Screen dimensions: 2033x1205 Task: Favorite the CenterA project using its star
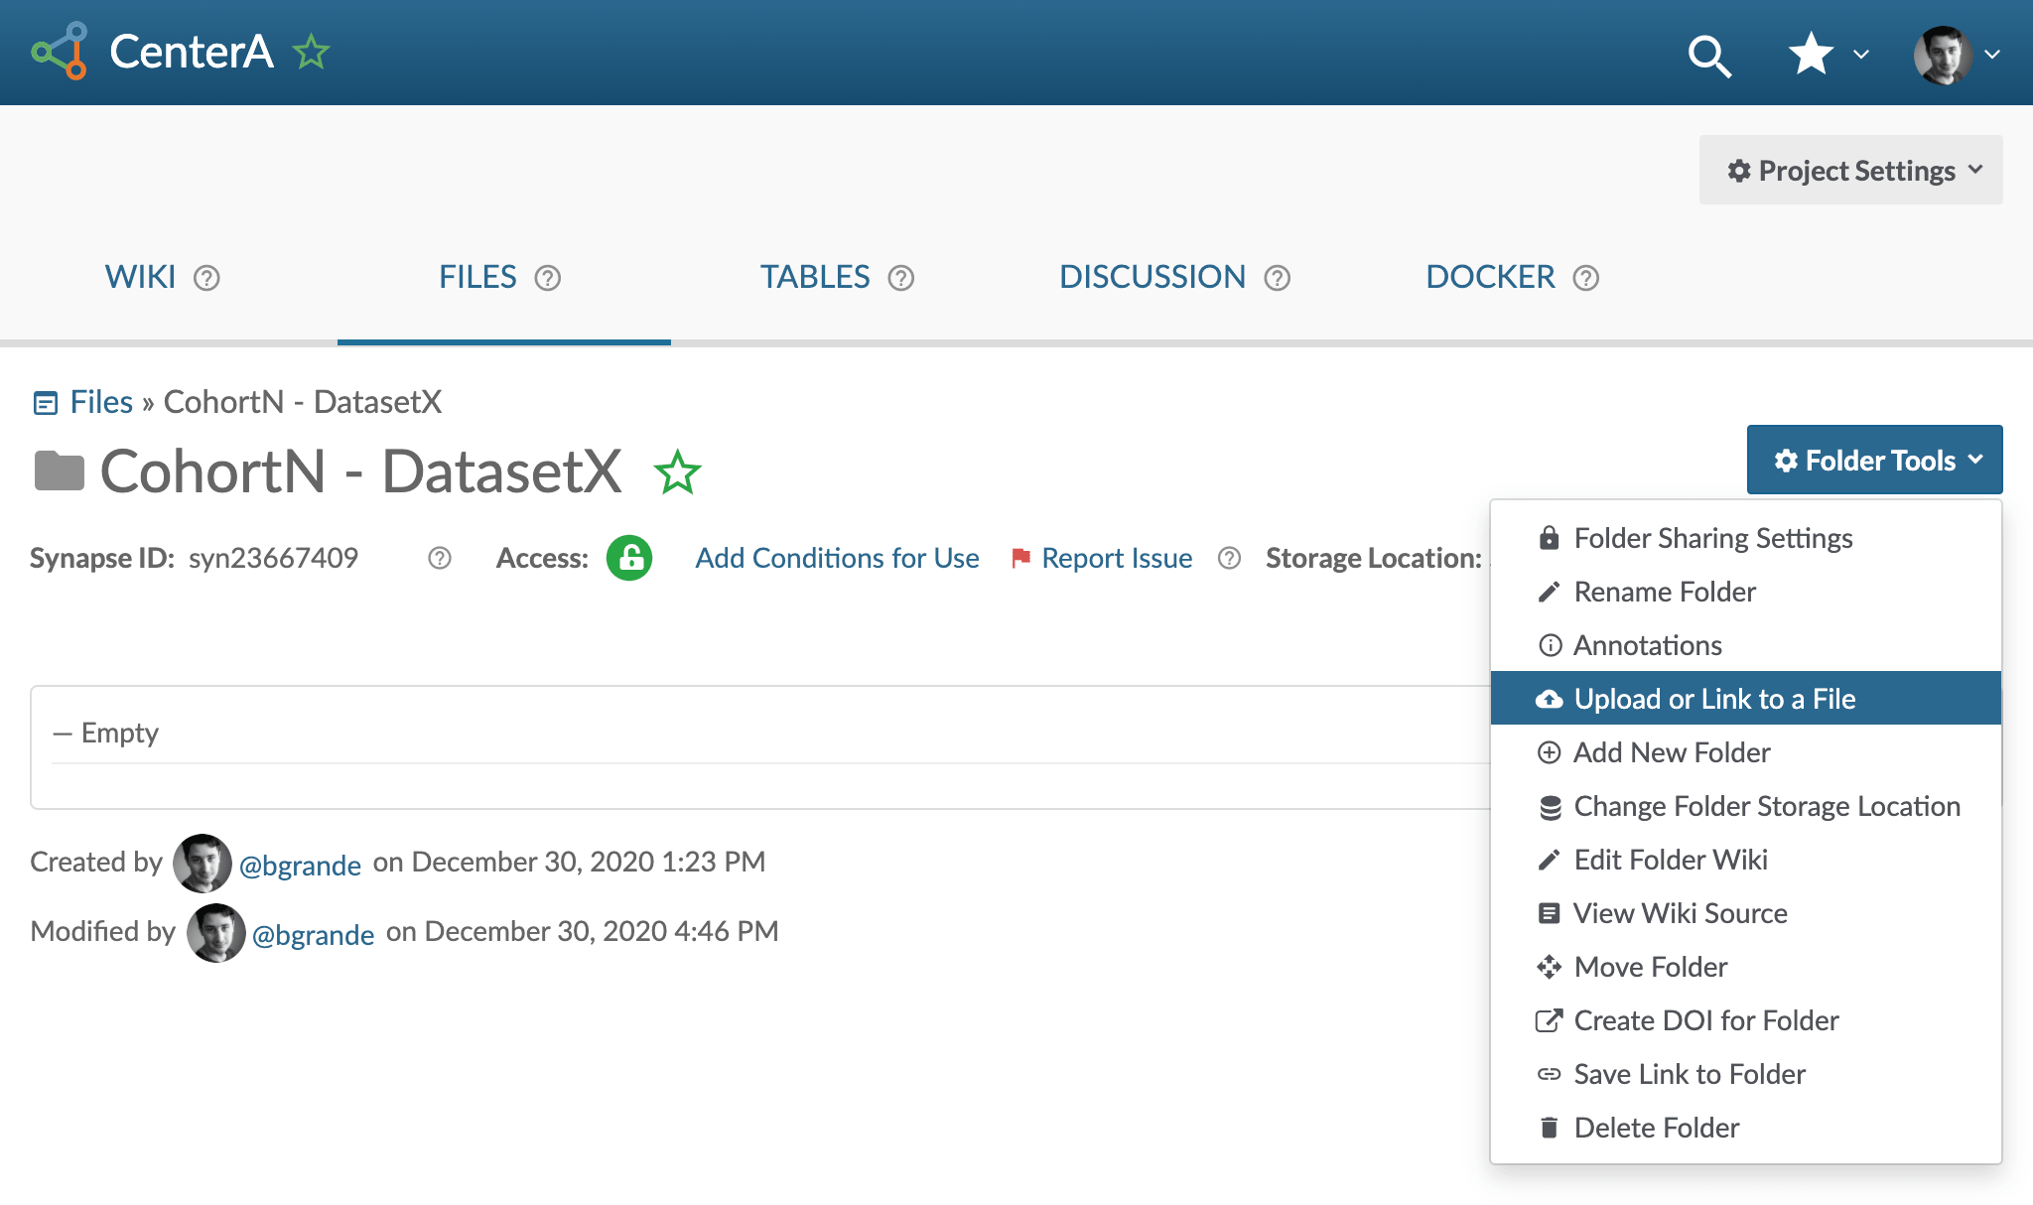tap(311, 52)
